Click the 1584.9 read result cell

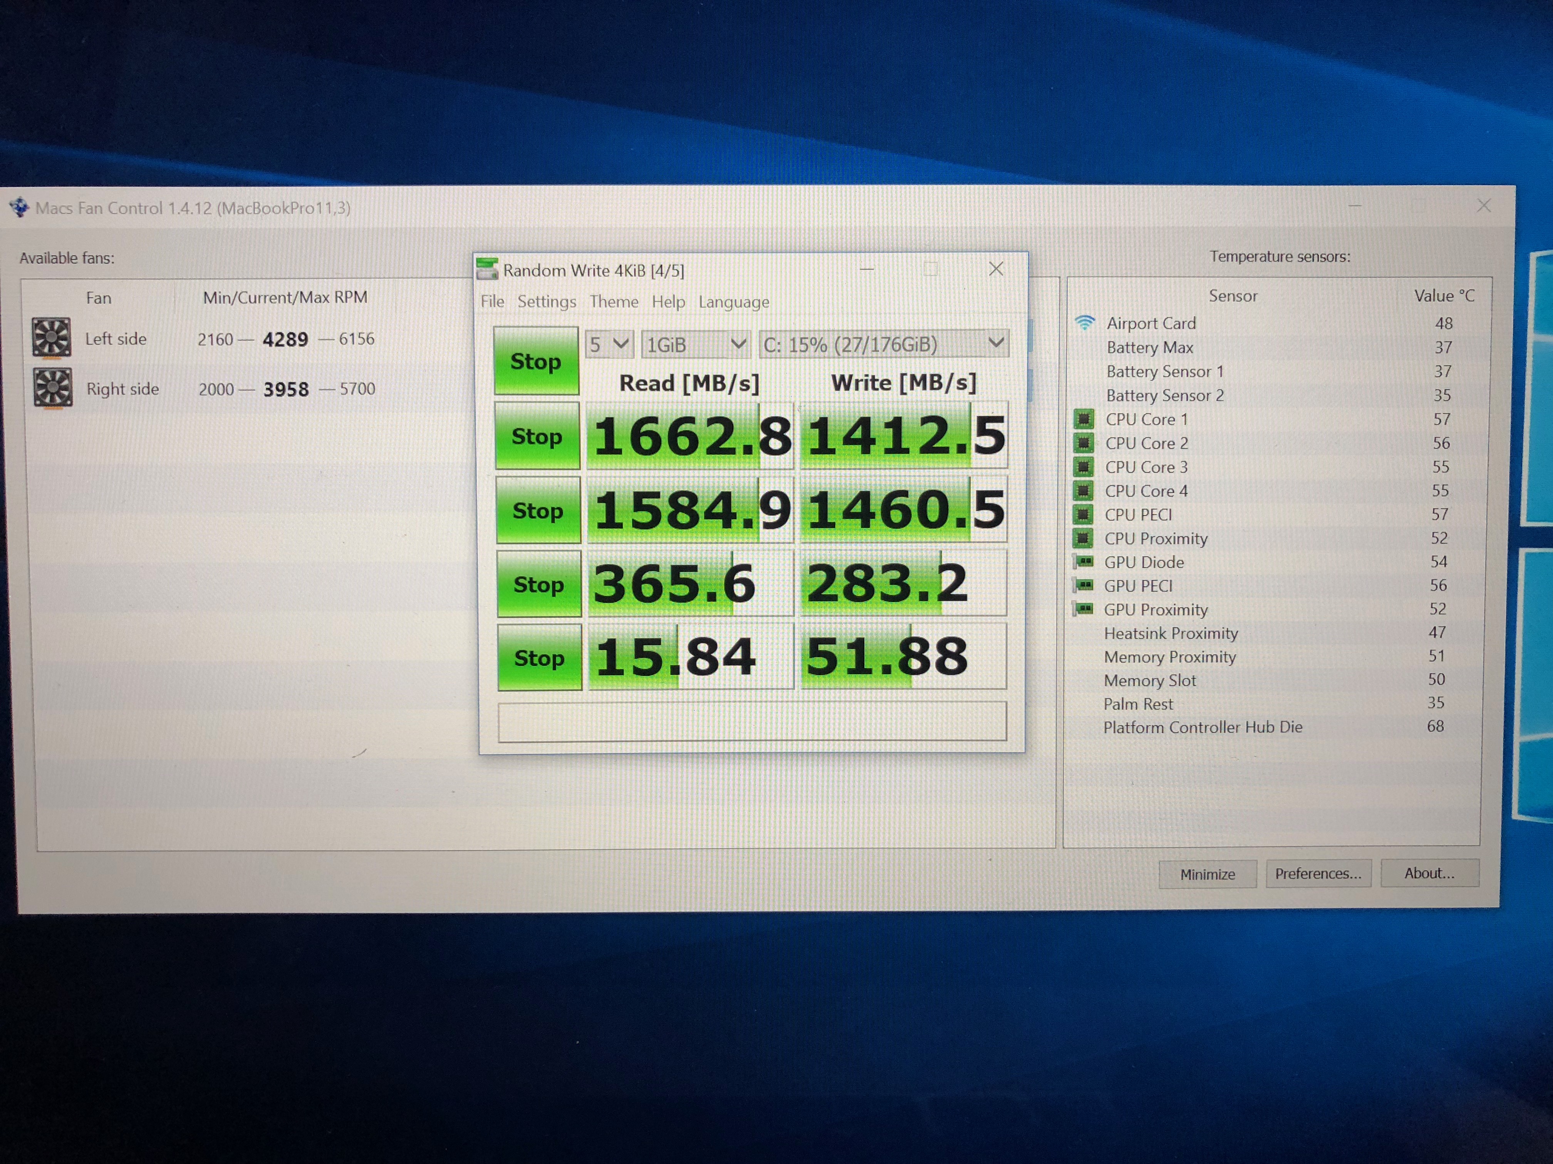click(x=691, y=510)
